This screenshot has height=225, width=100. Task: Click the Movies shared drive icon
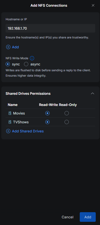pyautogui.click(x=10, y=113)
